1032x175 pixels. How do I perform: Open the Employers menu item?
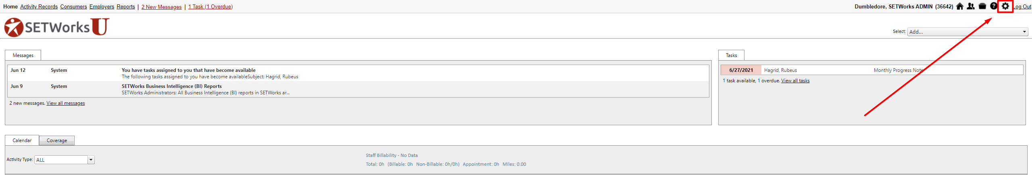pyautogui.click(x=102, y=7)
